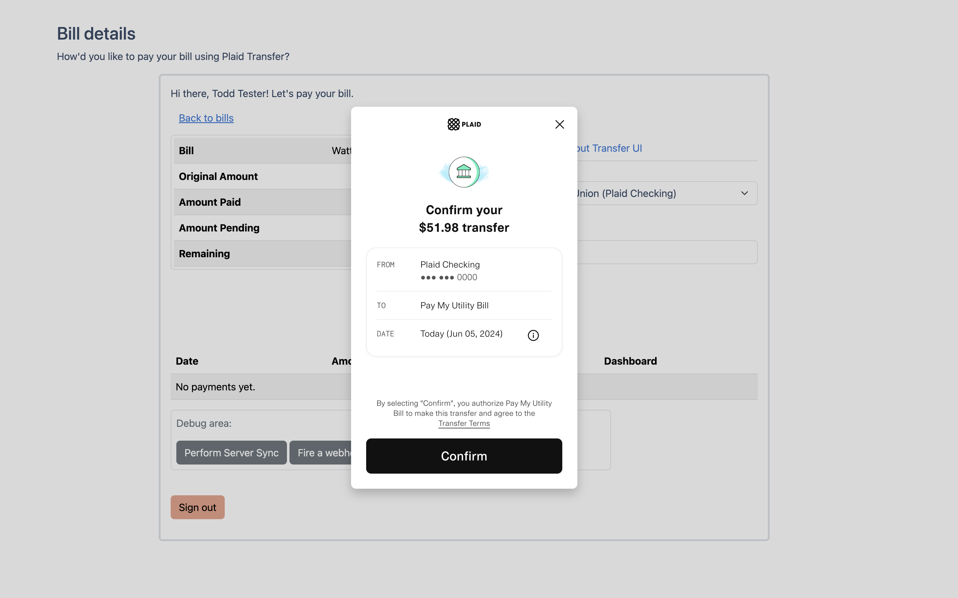Click the Plaid logo in dialog header
This screenshot has width=958, height=598.
pyautogui.click(x=464, y=124)
